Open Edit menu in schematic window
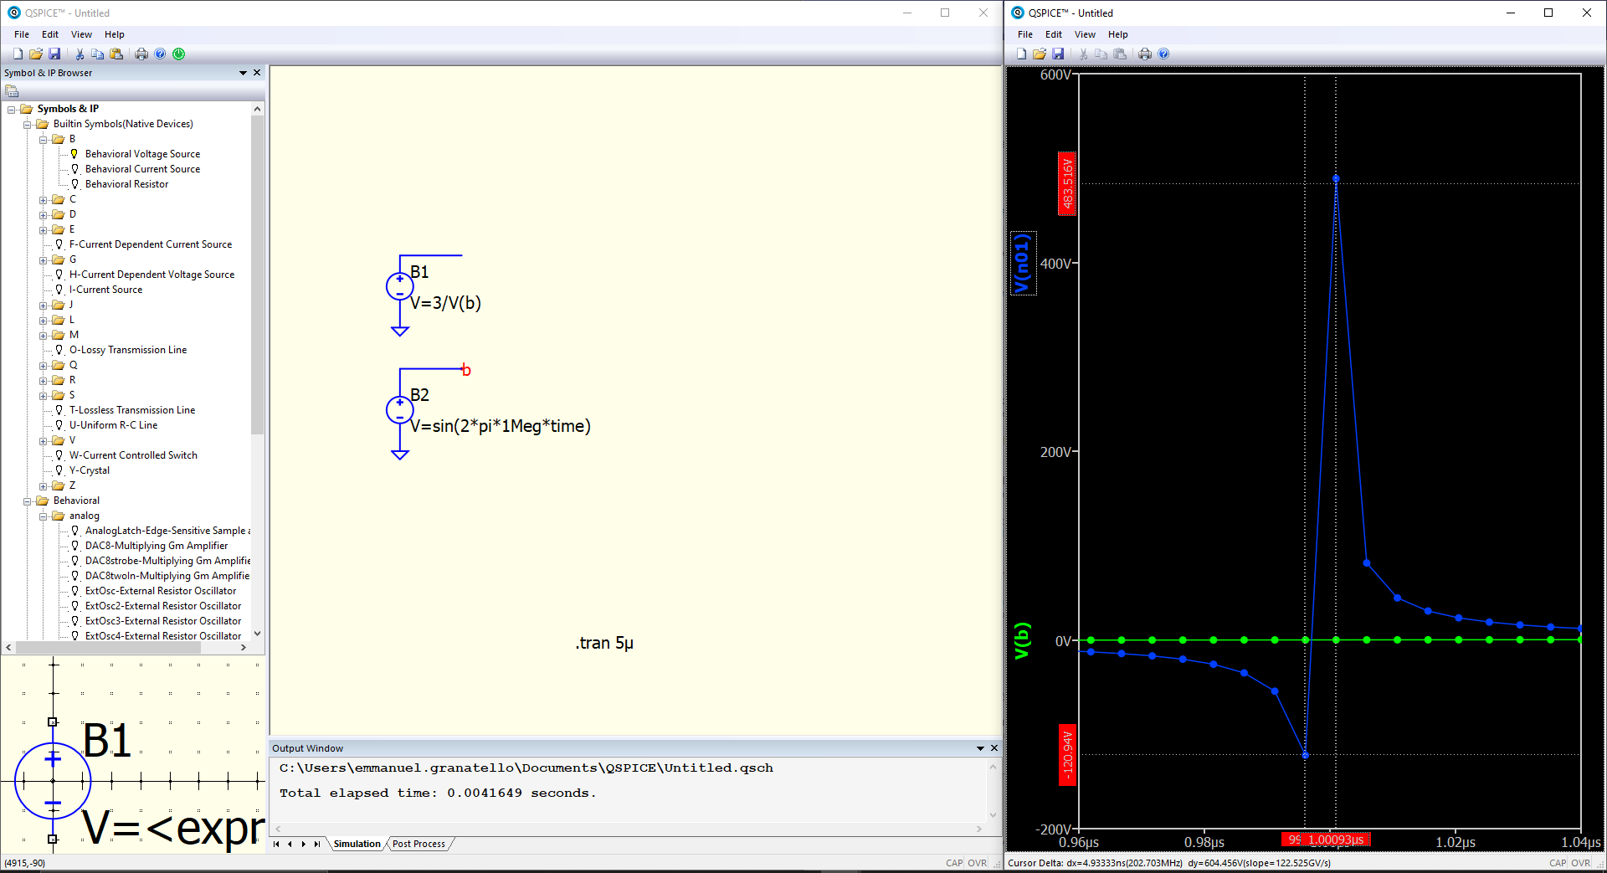1607x873 pixels. [50, 34]
